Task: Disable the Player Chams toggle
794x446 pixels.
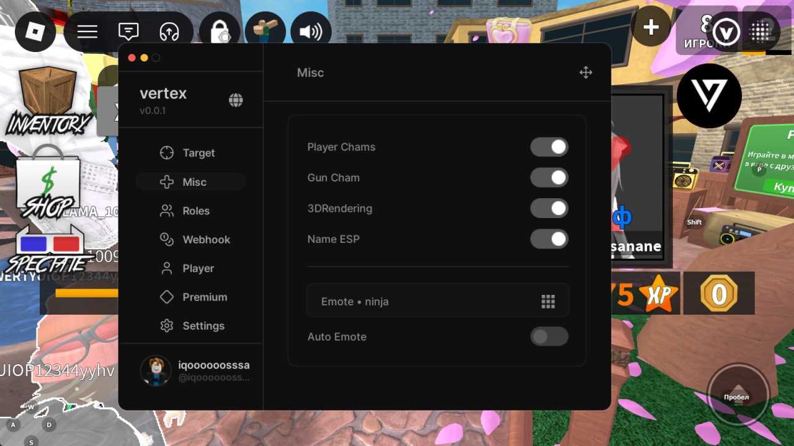Action: coord(549,147)
